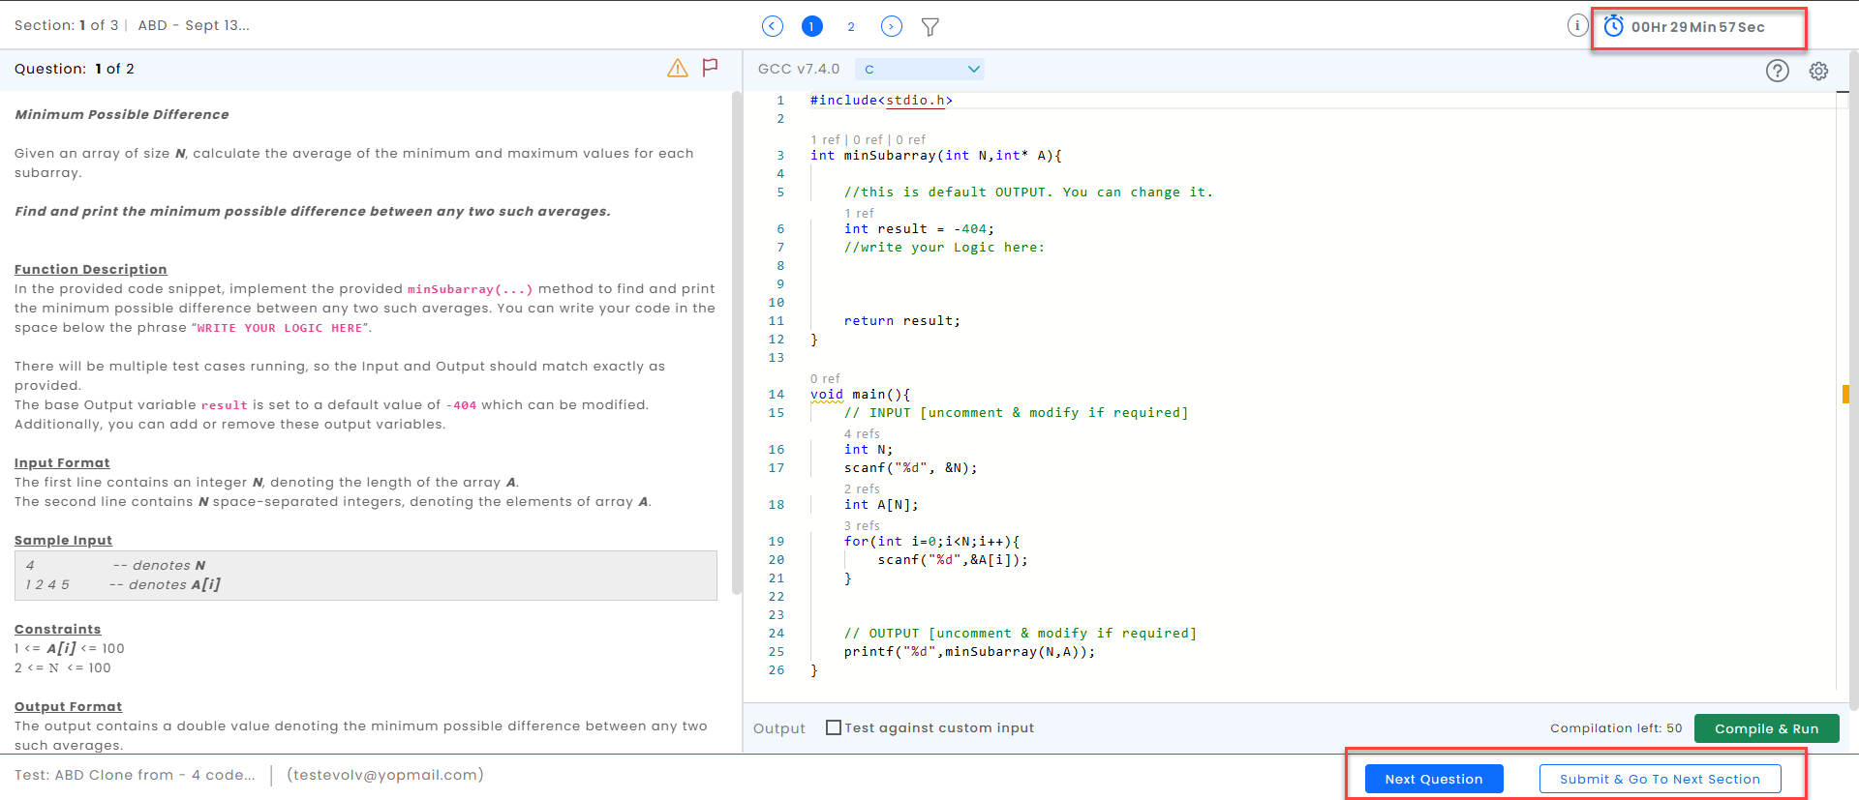Screen dimensions: 1859x800
Task: Click Submit & Go To Next Section
Action: [x=1660, y=779]
